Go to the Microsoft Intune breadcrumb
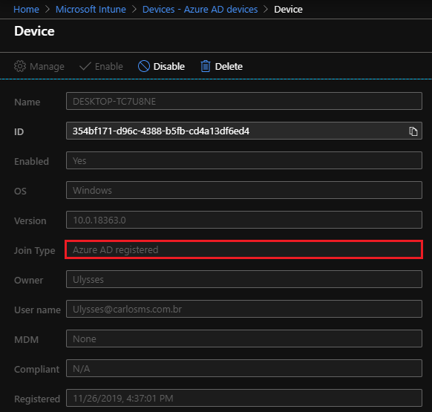Screen dimensions: 432x412 (x=91, y=10)
